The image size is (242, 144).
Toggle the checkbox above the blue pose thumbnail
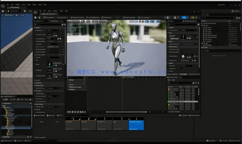[x=48, y=60]
